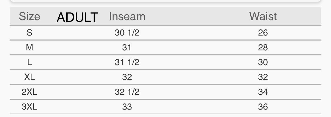Image resolution: width=331 pixels, height=117 pixels.
Task: Click inseam value 33 for size 3XL
Action: [127, 107]
